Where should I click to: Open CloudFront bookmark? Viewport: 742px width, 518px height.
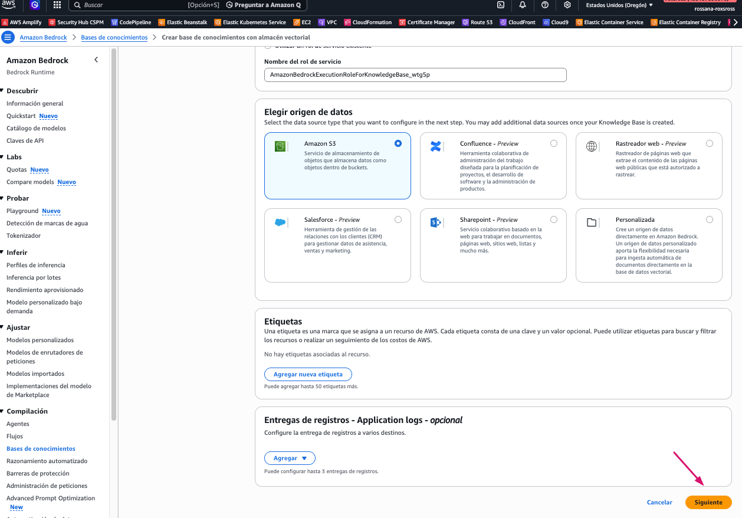coord(518,22)
